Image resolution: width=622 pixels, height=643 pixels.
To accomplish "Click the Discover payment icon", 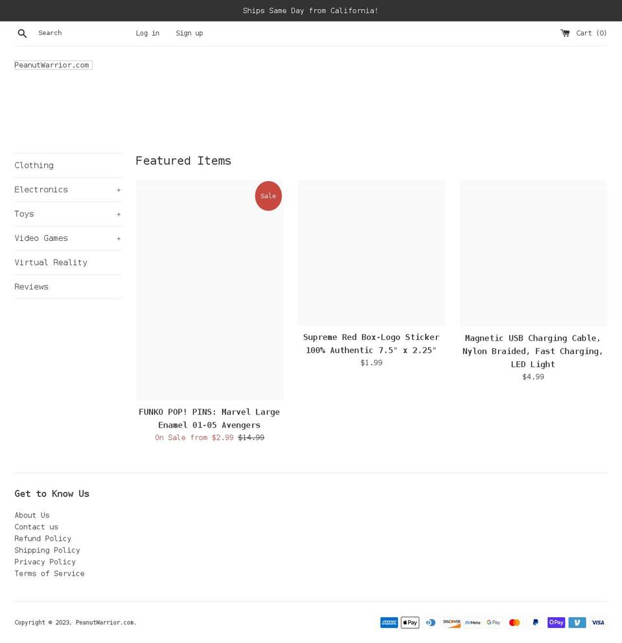I will pyautogui.click(x=452, y=622).
